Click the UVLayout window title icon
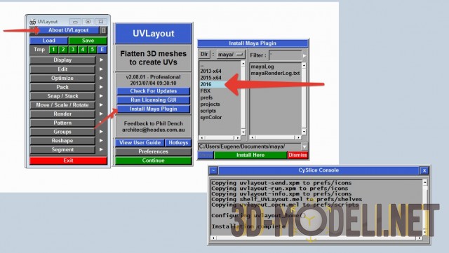The image size is (449, 253). pos(33,22)
